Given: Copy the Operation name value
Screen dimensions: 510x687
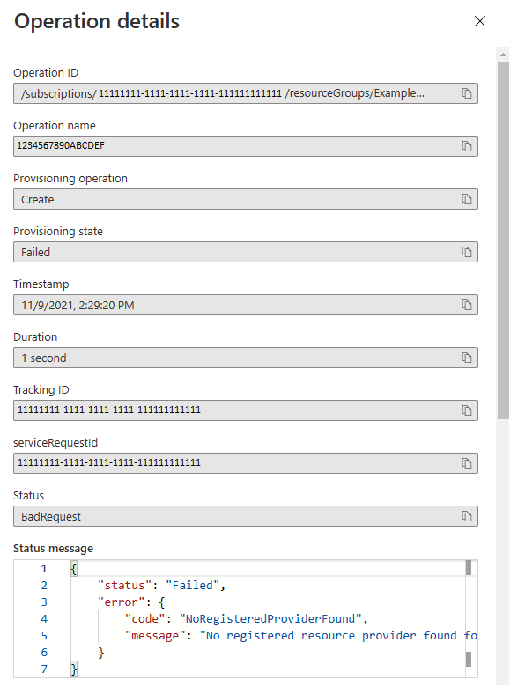Looking at the screenshot, I should [x=467, y=146].
